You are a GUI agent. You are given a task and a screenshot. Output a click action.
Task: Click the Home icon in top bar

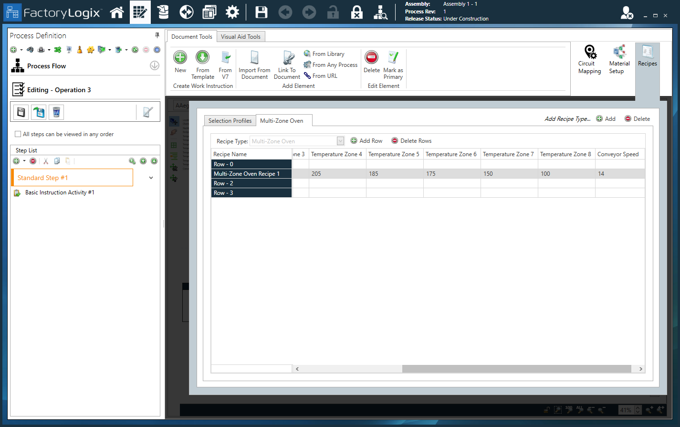pos(117,12)
